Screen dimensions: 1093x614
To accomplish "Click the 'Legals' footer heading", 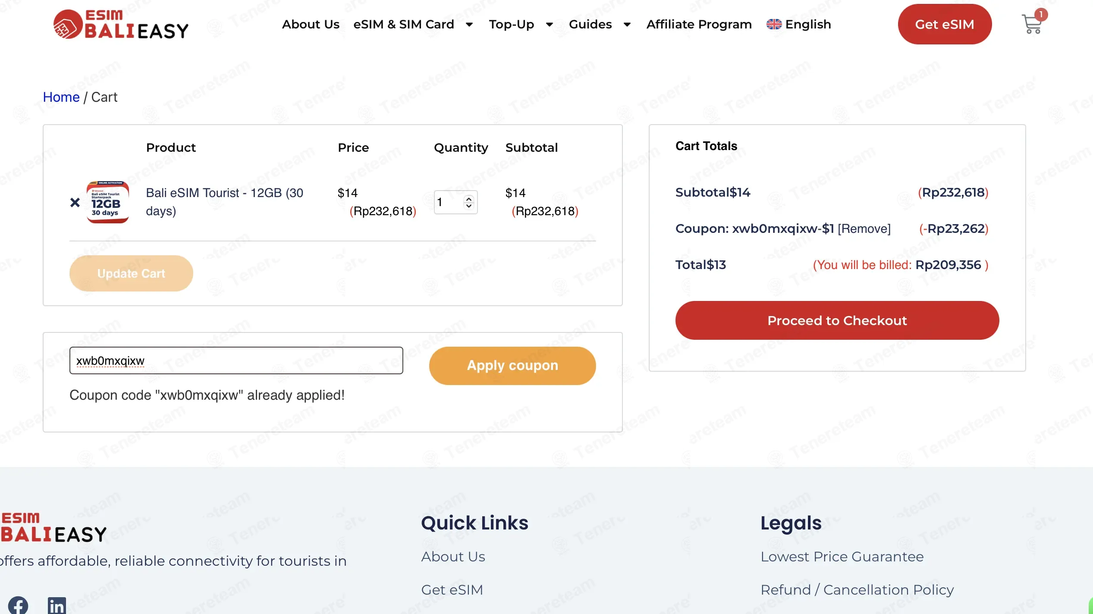I will tap(791, 523).
